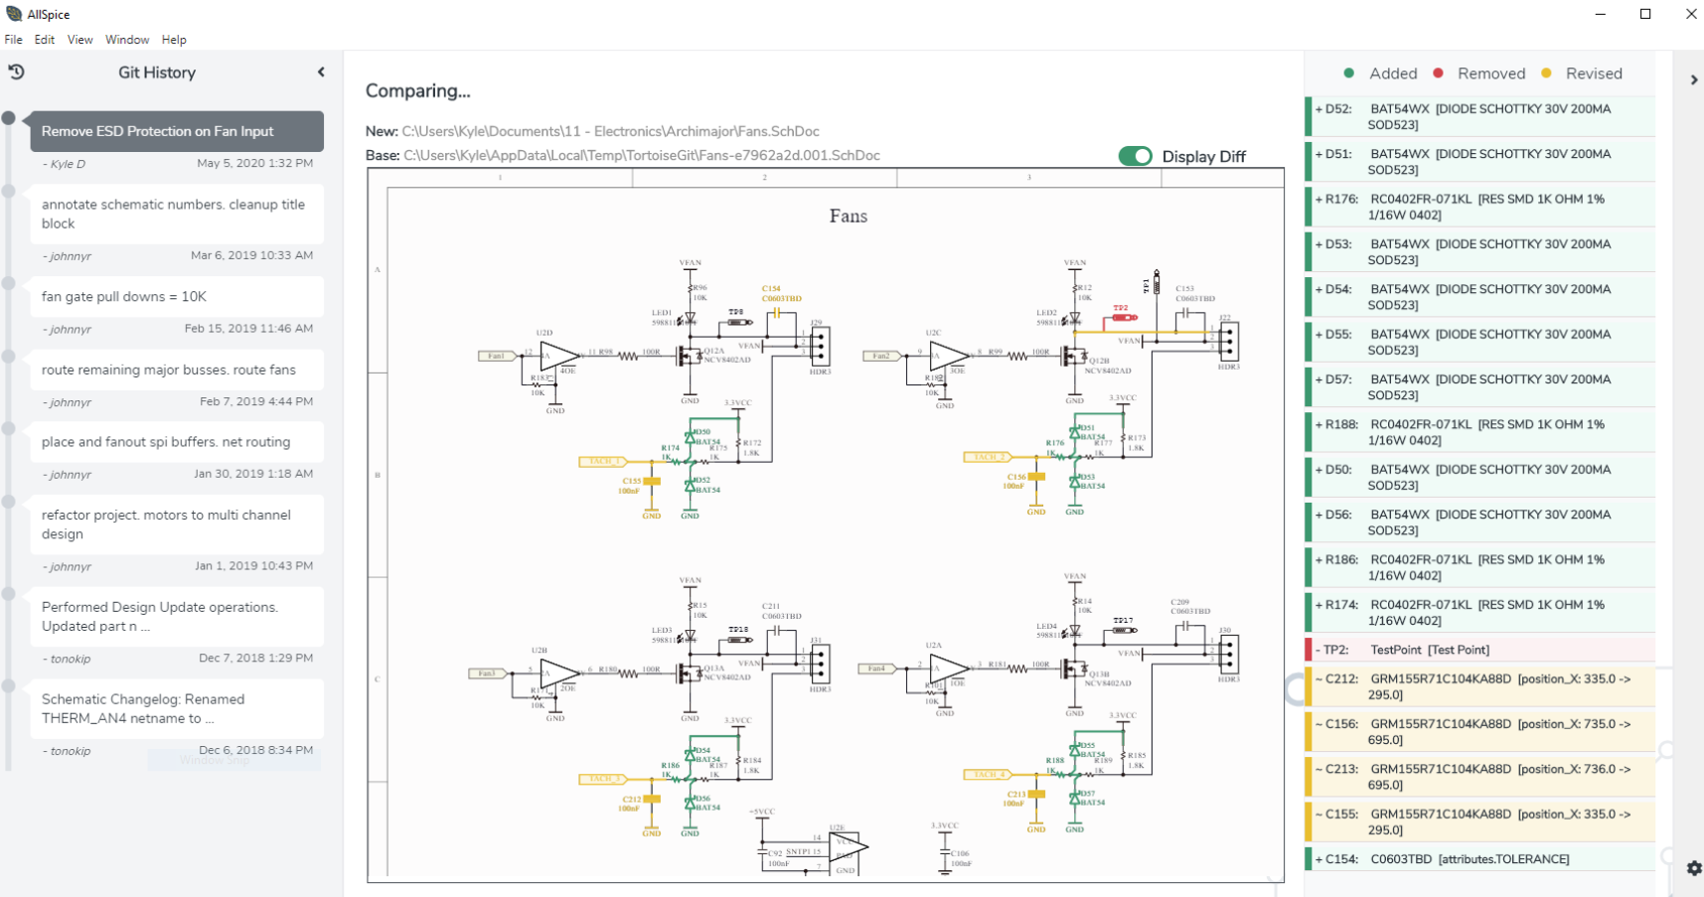Image resolution: width=1704 pixels, height=897 pixels.
Task: Open the Window menu
Action: click(x=127, y=40)
